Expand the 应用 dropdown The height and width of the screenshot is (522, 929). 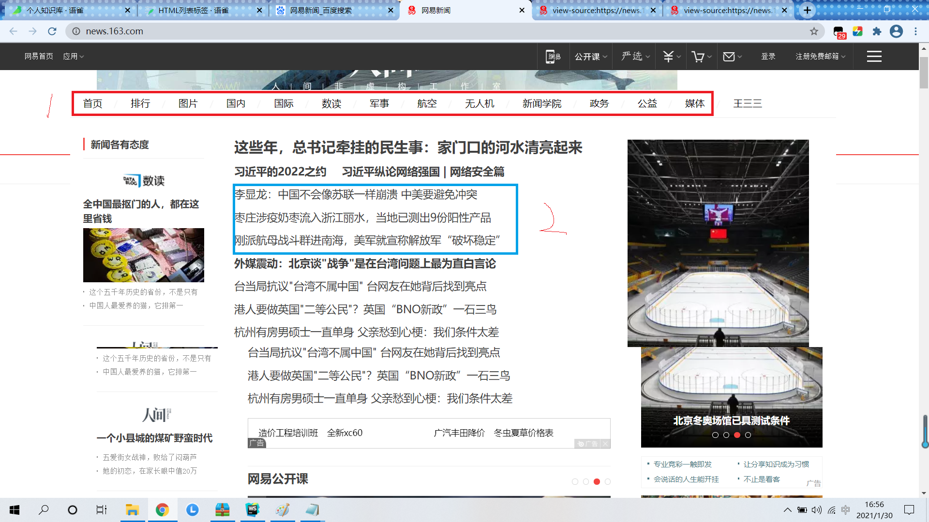click(74, 57)
